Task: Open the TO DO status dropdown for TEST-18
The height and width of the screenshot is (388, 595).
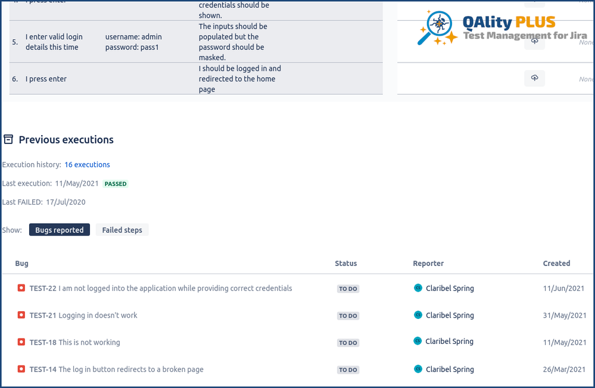Action: click(347, 343)
